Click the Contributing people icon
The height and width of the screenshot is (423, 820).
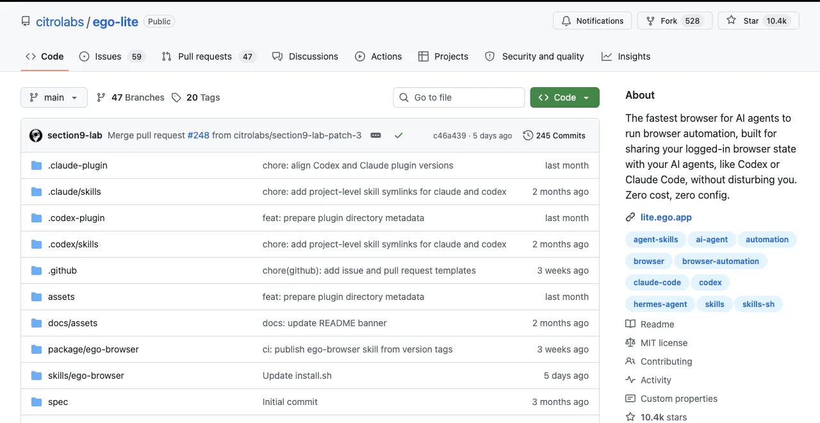[x=630, y=361]
